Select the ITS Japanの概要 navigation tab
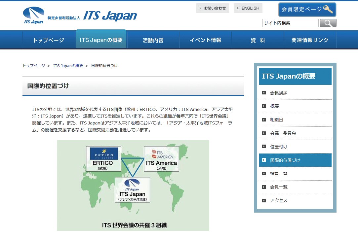Viewport: 358px width, 240px height. coord(101,39)
